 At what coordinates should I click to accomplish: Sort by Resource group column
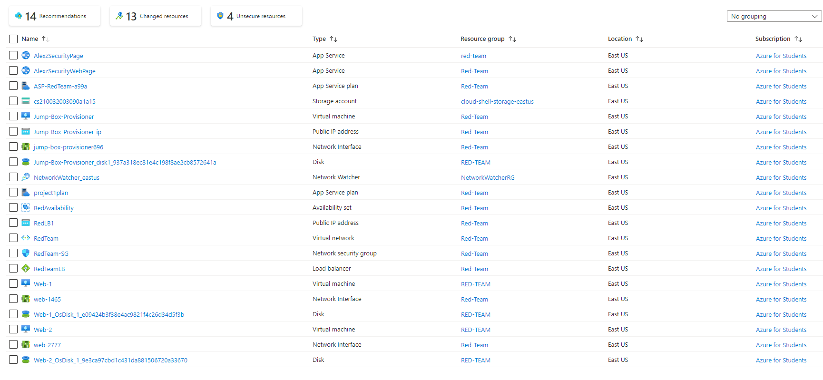point(488,39)
